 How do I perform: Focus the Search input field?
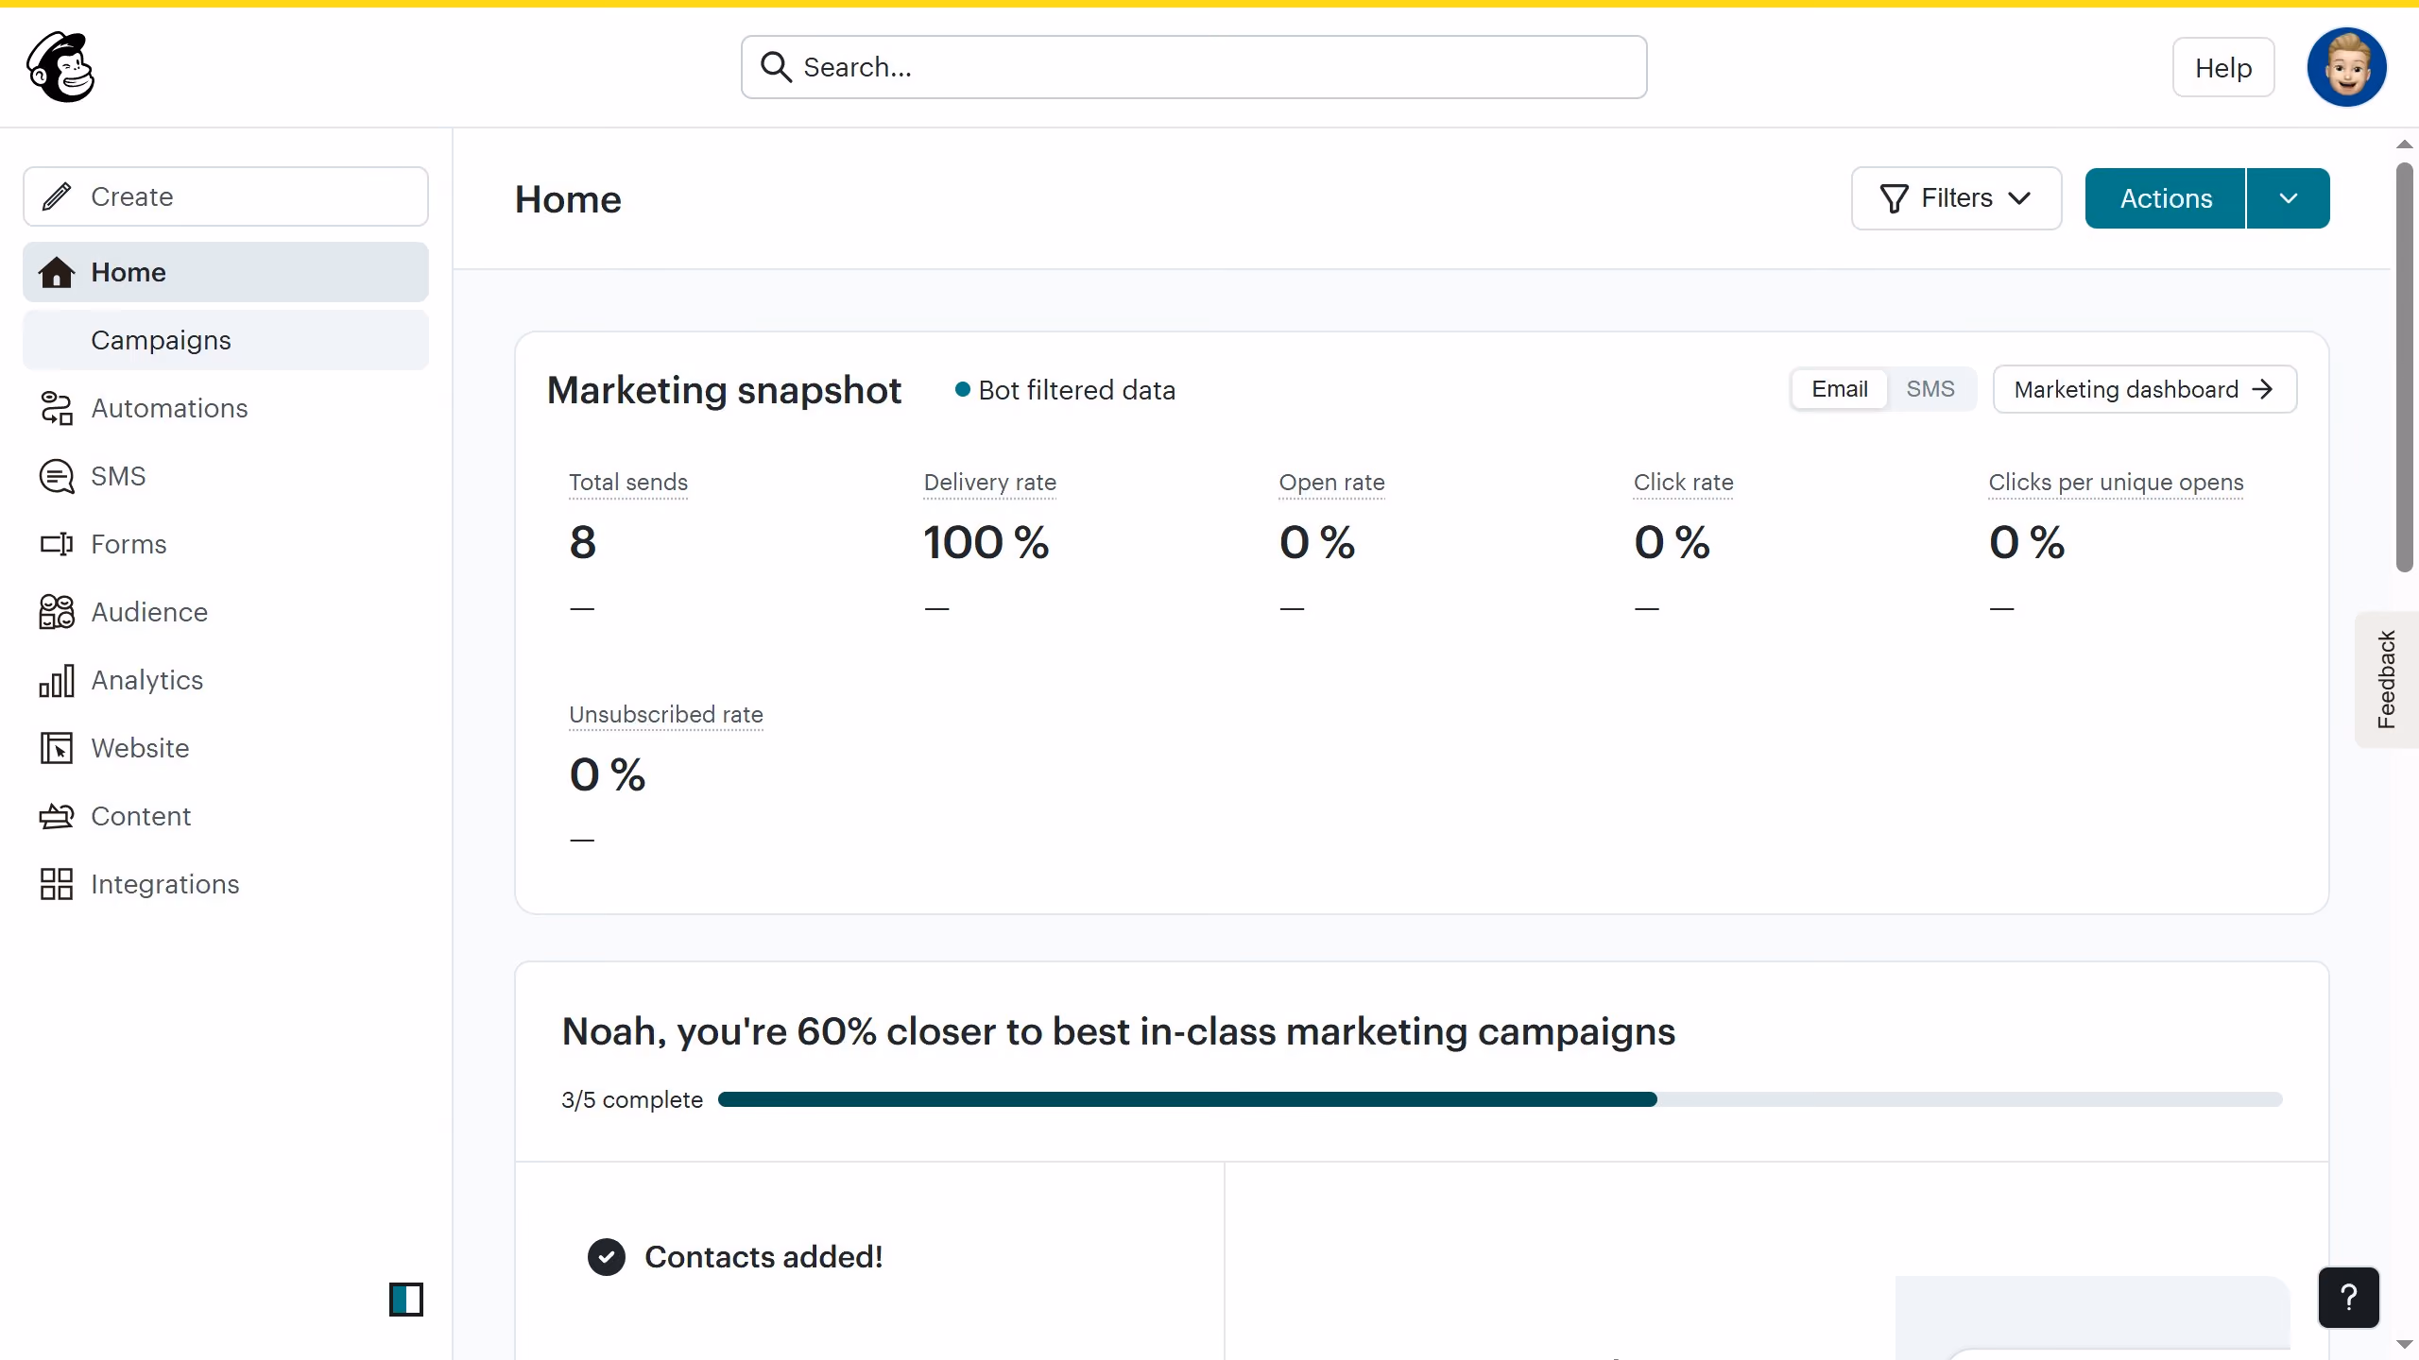click(x=1193, y=67)
